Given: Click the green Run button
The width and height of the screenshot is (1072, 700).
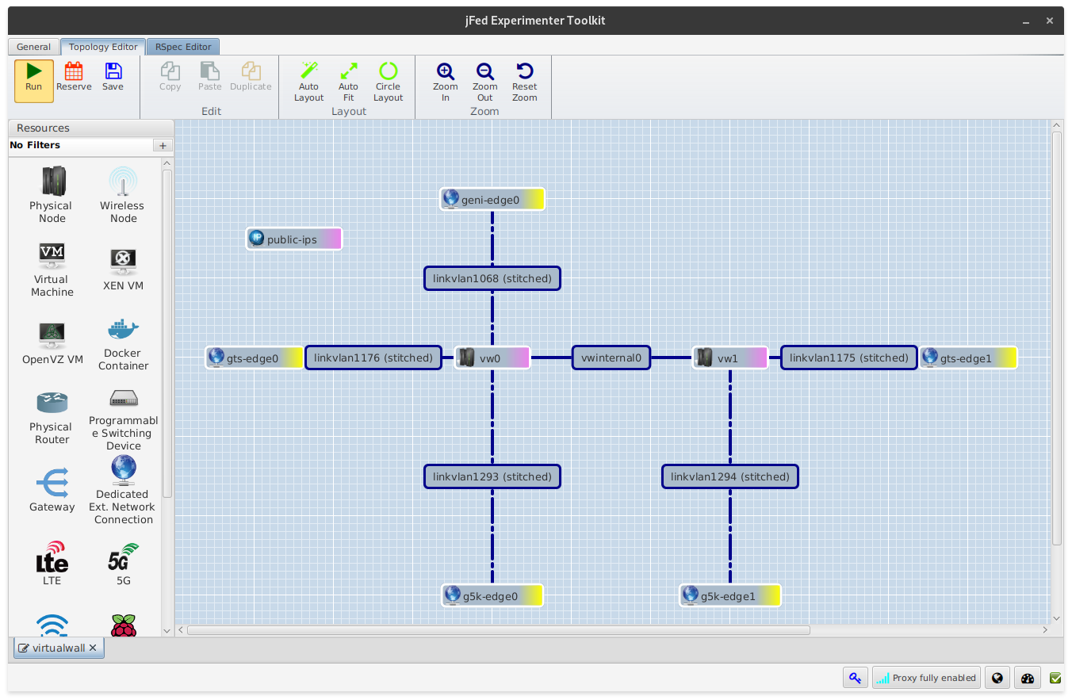Looking at the screenshot, I should (34, 81).
